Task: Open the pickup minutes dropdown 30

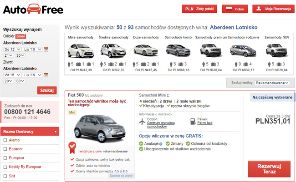Action: pyautogui.click(x=20, y=55)
